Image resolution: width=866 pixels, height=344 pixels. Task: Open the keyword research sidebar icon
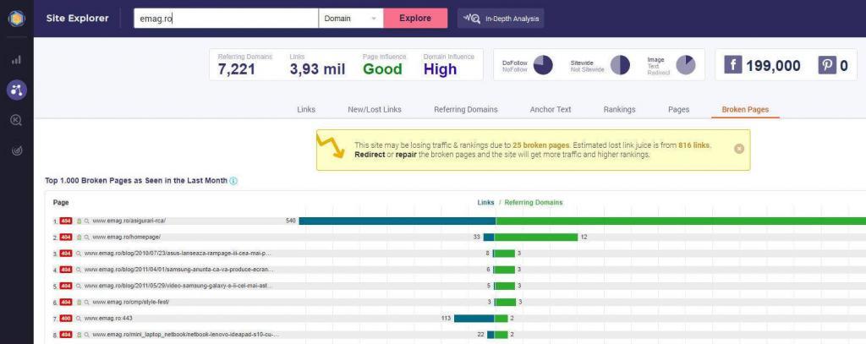click(16, 120)
